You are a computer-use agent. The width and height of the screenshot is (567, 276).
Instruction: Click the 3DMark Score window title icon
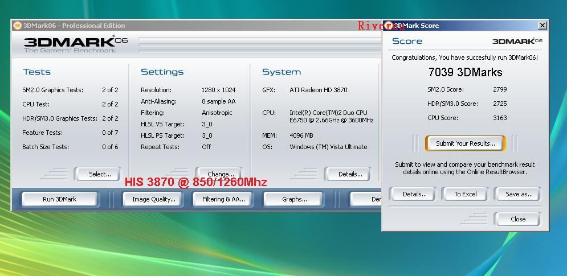[x=389, y=26]
